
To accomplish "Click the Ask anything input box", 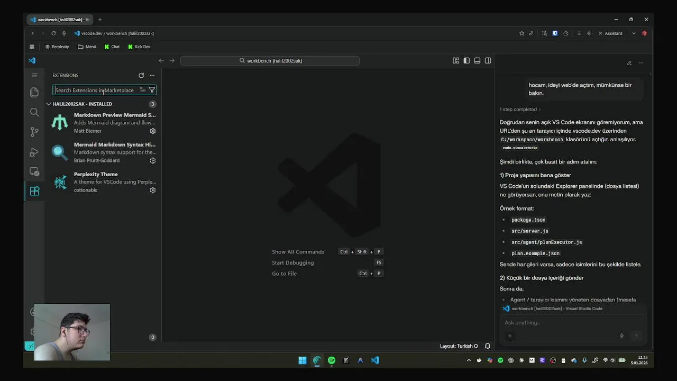I will click(573, 323).
